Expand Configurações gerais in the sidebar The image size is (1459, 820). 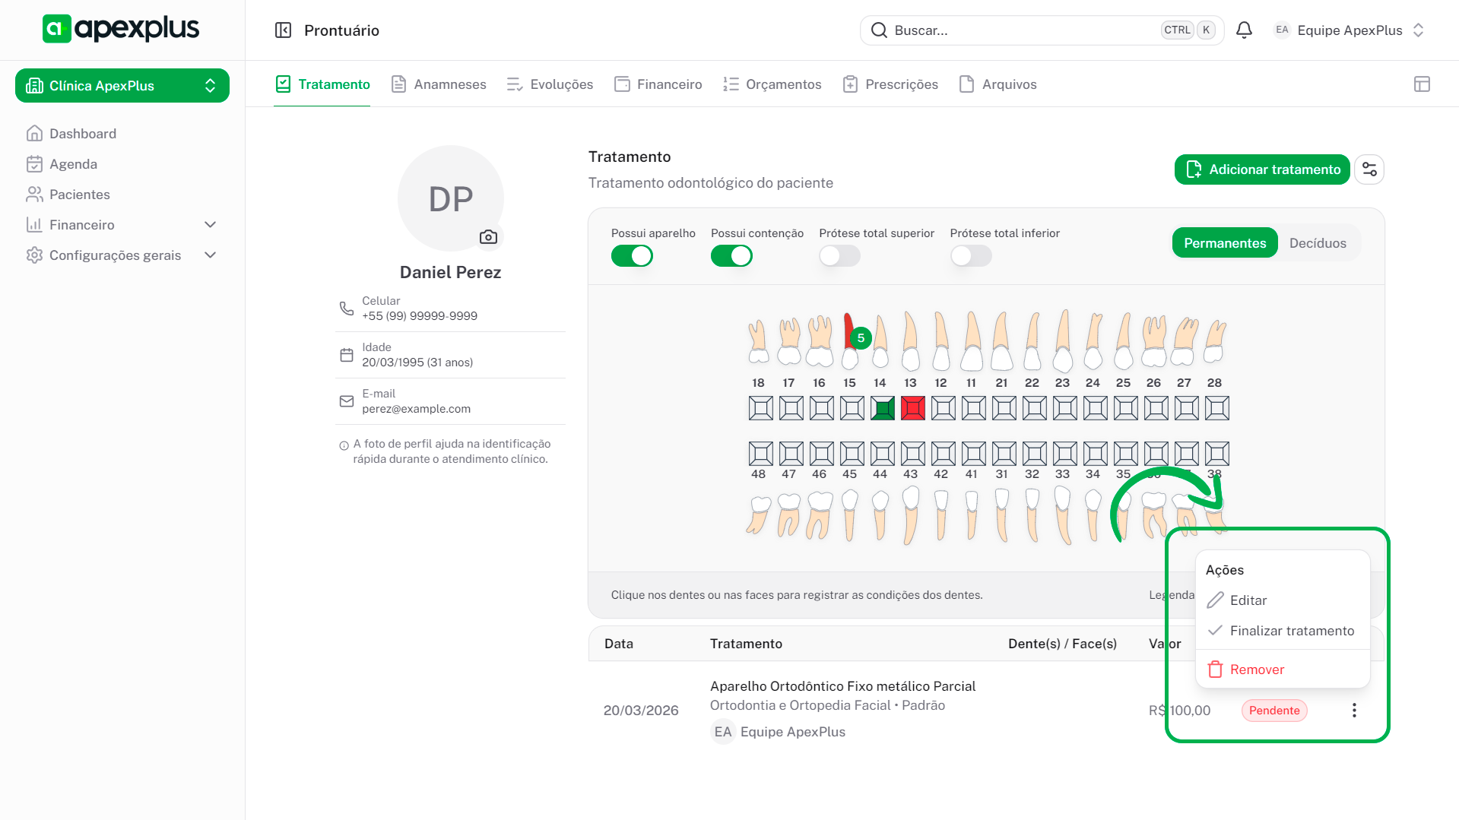tap(211, 255)
